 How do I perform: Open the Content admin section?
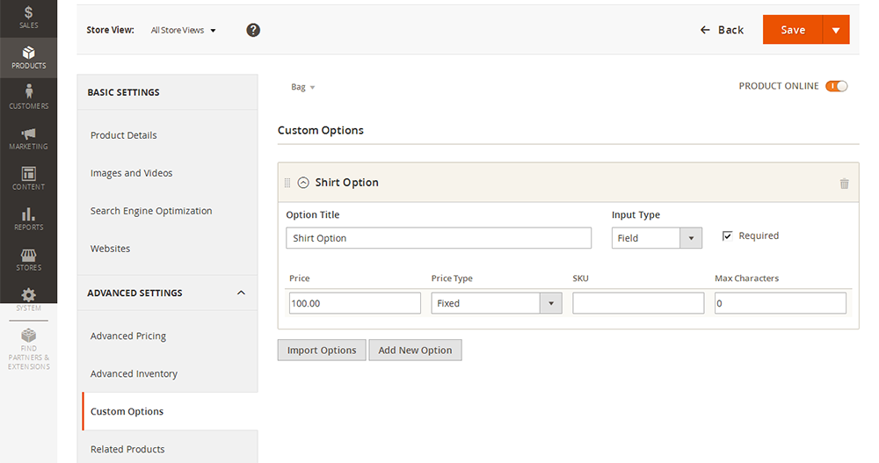pos(28,177)
